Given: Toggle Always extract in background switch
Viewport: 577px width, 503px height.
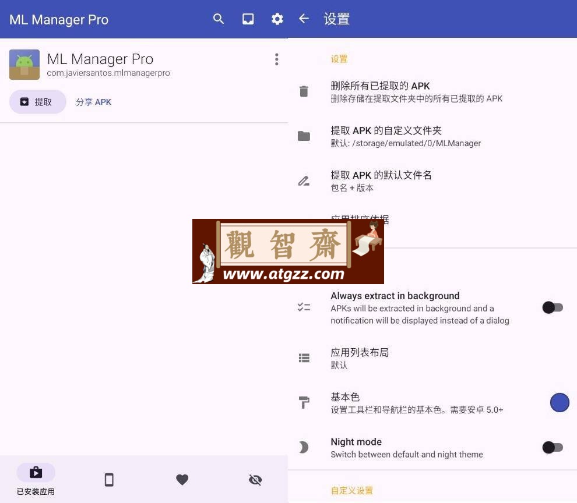Looking at the screenshot, I should click(553, 307).
